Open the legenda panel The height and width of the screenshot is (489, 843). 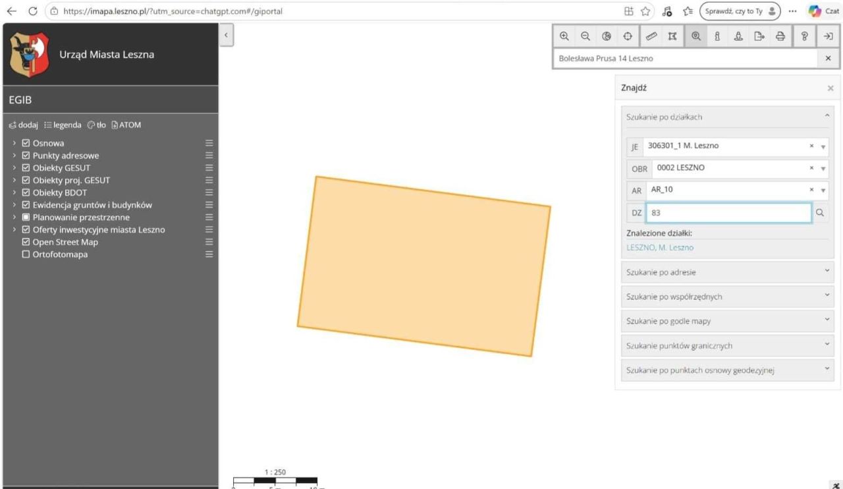coord(63,125)
